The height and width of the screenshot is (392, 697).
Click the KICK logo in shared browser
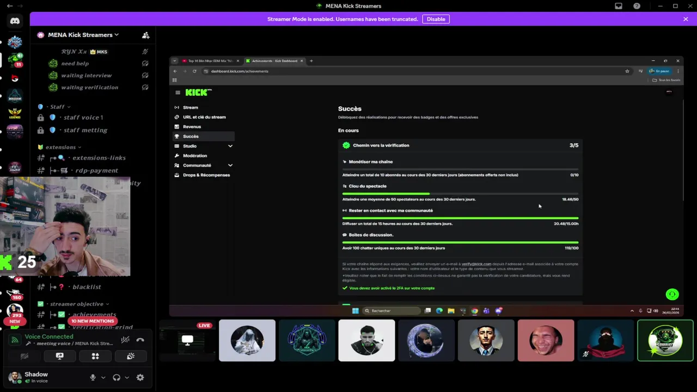pyautogui.click(x=198, y=93)
